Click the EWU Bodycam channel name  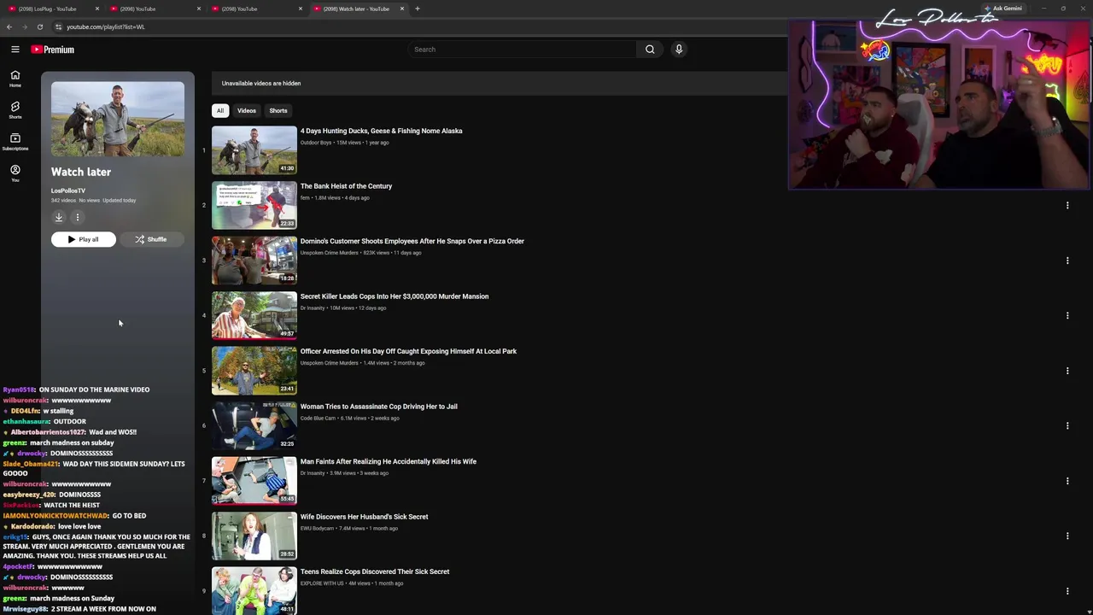click(x=317, y=528)
